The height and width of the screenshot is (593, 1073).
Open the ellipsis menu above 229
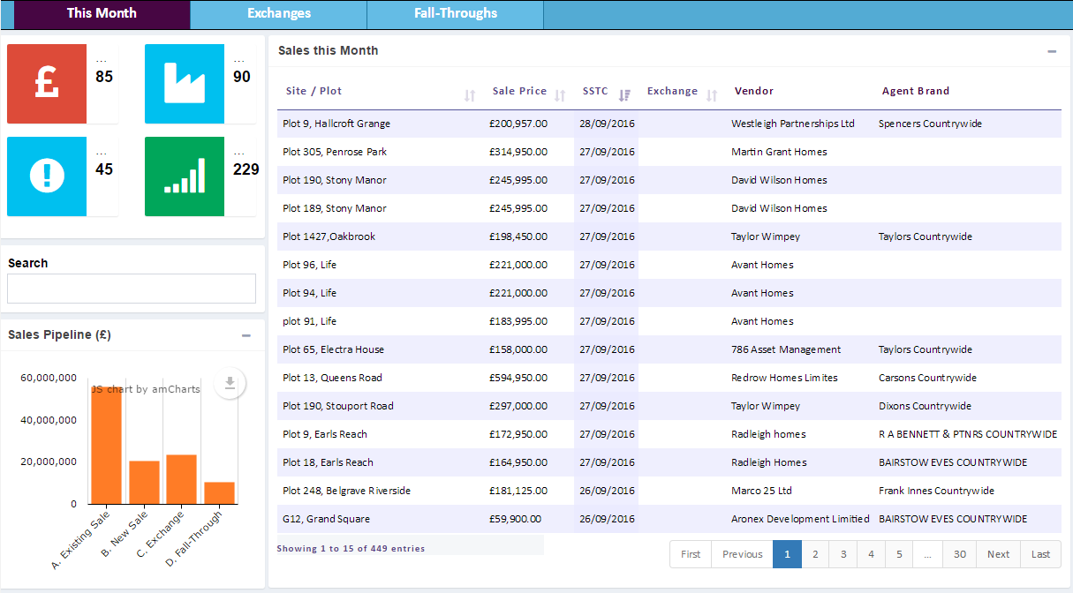tap(239, 154)
